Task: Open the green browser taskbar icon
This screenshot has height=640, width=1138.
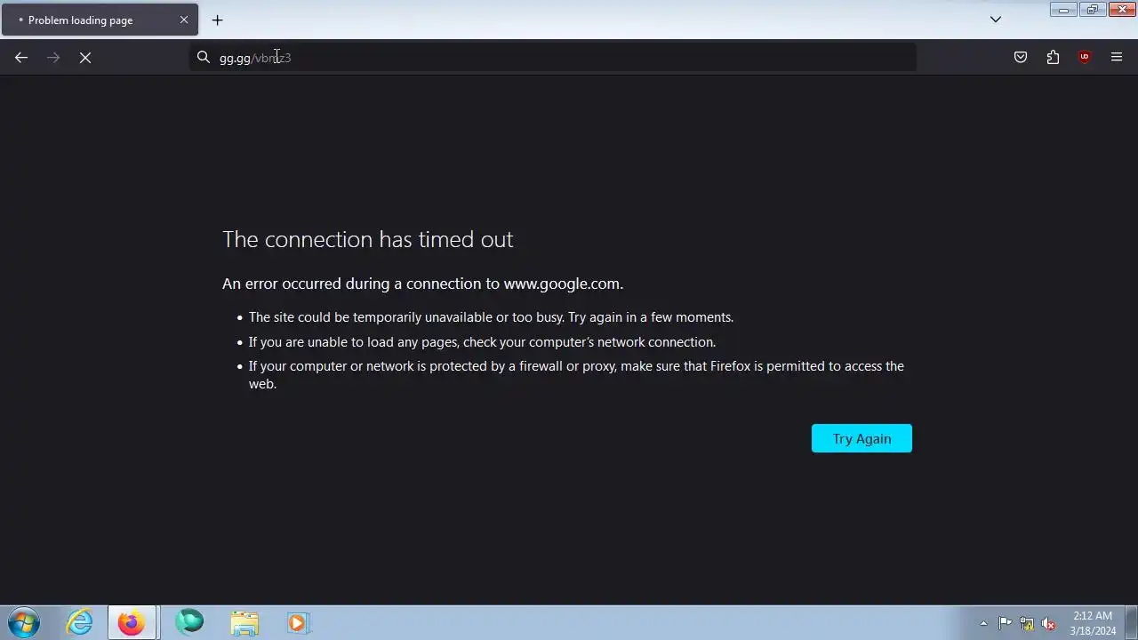Action: (x=188, y=622)
